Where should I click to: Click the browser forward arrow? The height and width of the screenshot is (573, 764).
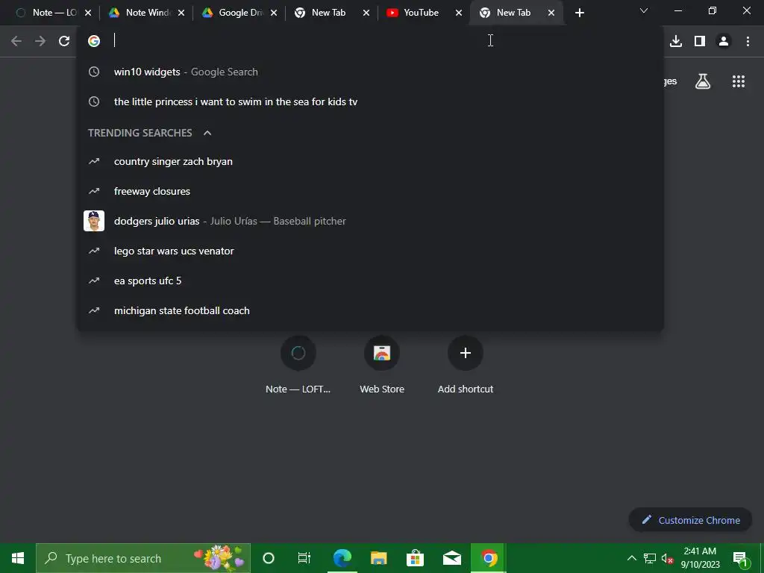point(40,41)
